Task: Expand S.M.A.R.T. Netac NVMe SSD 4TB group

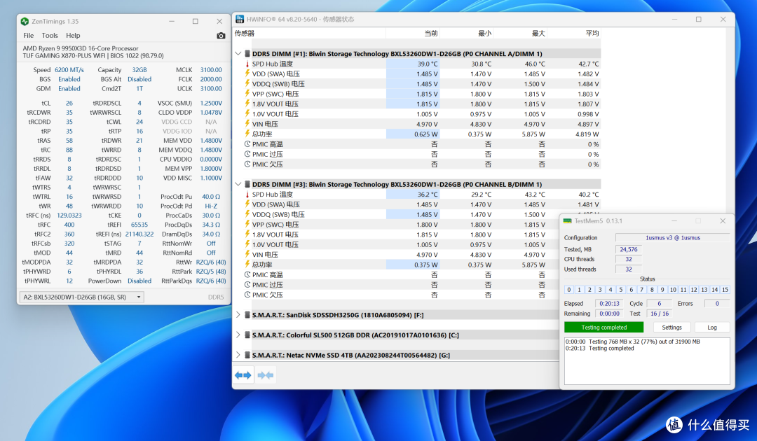Action: [x=238, y=355]
